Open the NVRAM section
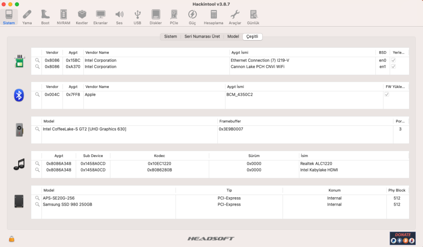The width and height of the screenshot is (423, 247). (63, 17)
